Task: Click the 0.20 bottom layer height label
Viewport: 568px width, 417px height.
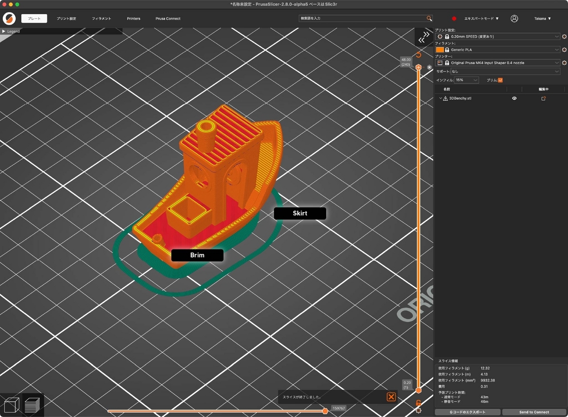Action: click(407, 384)
